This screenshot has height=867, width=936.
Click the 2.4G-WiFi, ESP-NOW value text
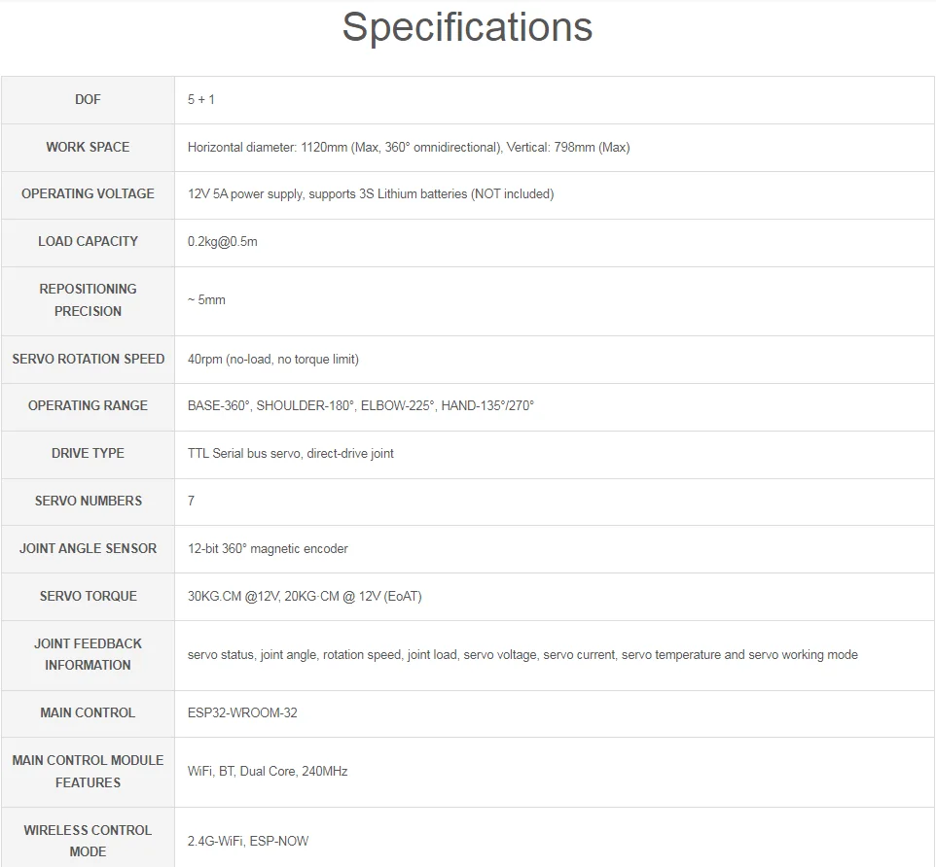click(x=247, y=842)
